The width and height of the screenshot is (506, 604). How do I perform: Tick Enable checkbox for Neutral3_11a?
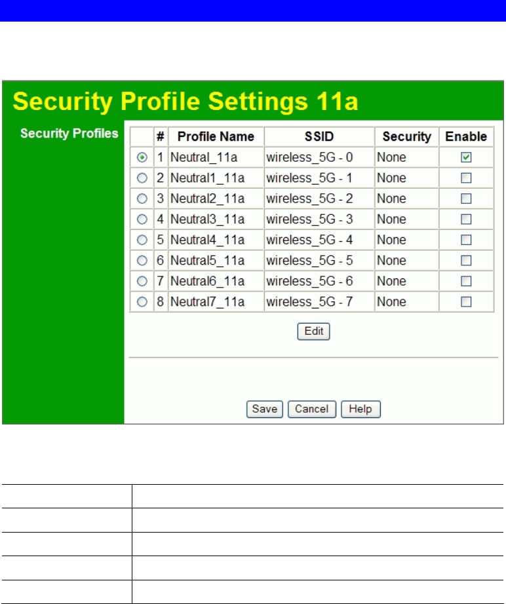466,219
